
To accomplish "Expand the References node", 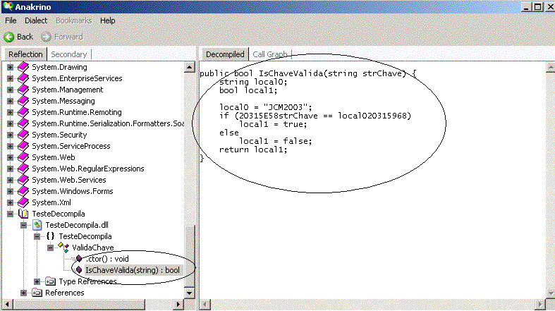I will (23, 293).
